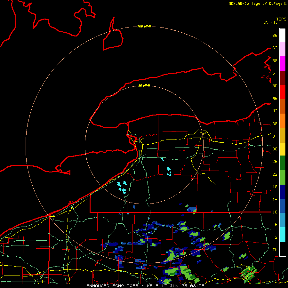Click the magenta 58 kft swatch
Viewport: 288px width, 288px height.
[x=283, y=64]
